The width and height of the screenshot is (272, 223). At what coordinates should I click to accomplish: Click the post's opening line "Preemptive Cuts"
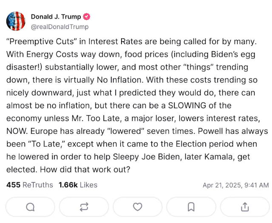point(42,42)
